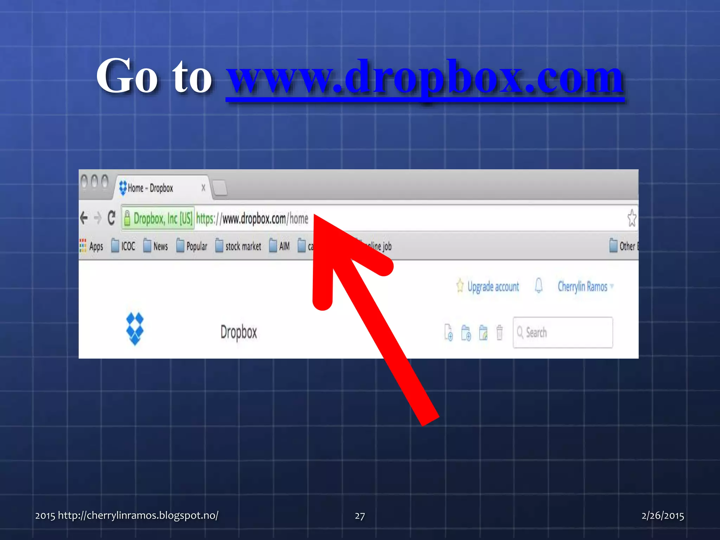Click the mac window red close button
The image size is (720, 540).
pos(84,182)
